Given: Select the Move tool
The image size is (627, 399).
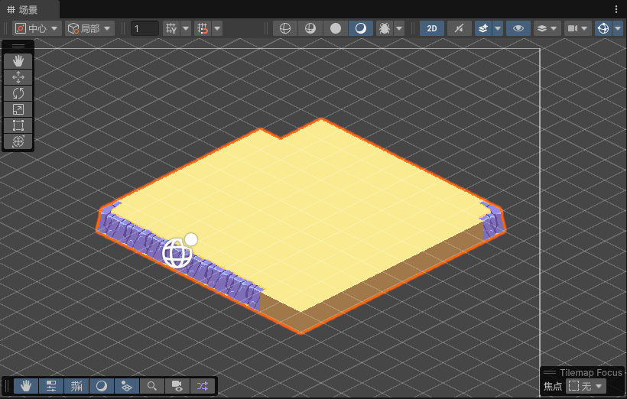Looking at the screenshot, I should [18, 77].
